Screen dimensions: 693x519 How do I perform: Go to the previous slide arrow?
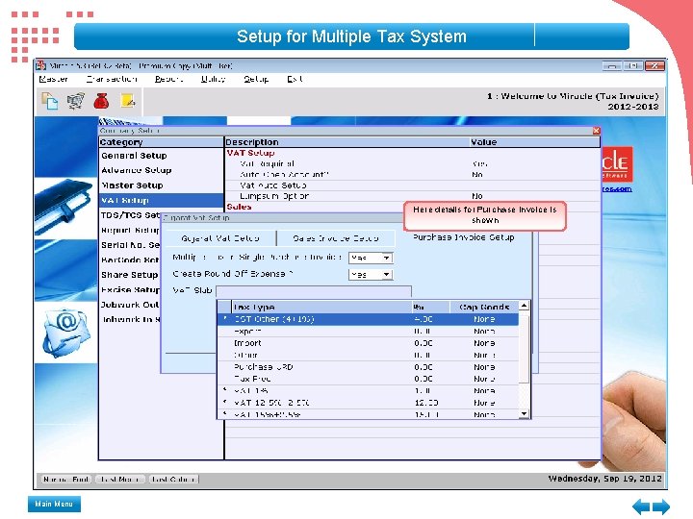click(x=641, y=507)
